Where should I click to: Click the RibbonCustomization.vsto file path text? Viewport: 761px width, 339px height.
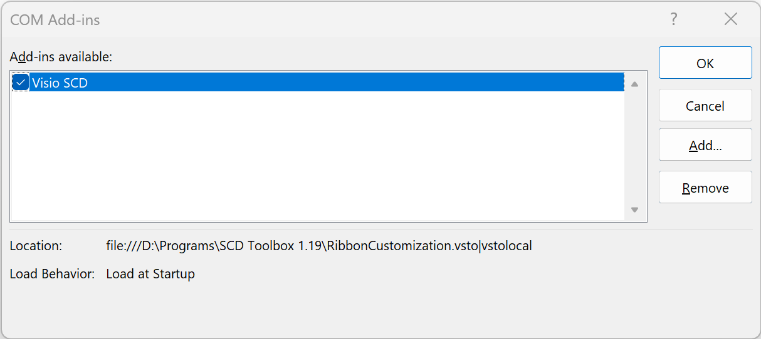pyautogui.click(x=319, y=246)
